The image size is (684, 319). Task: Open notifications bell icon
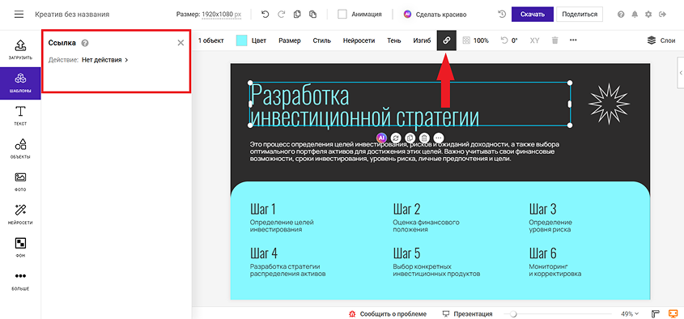click(x=635, y=15)
